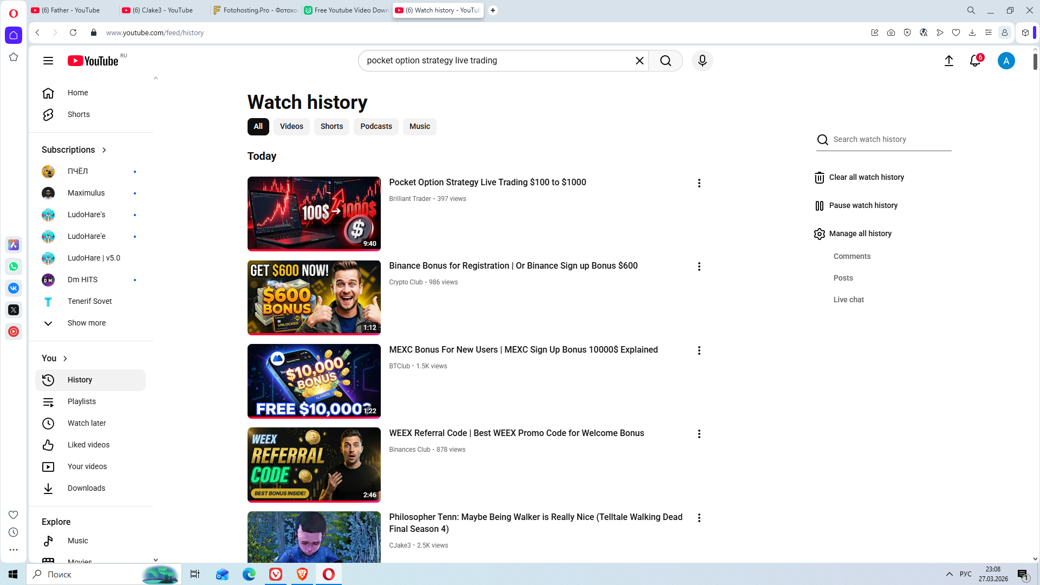Expand the You section chevron
This screenshot has height=585, width=1040.
pyautogui.click(x=65, y=359)
